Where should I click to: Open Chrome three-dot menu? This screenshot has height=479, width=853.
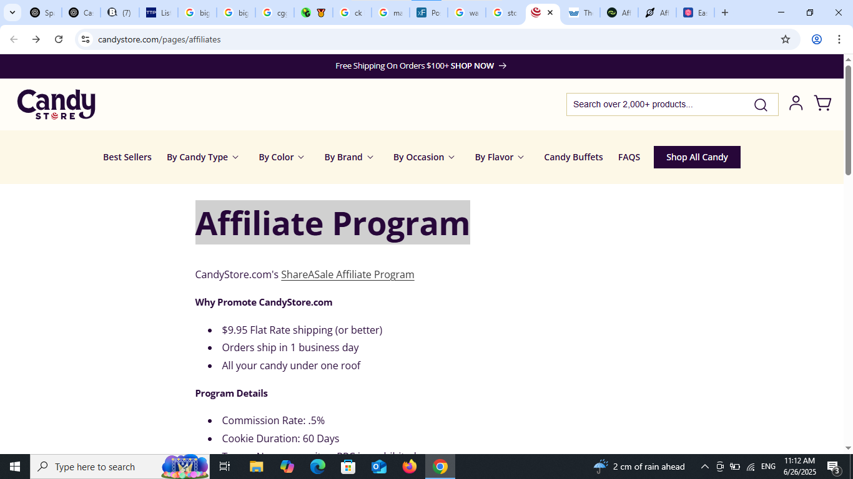[840, 39]
